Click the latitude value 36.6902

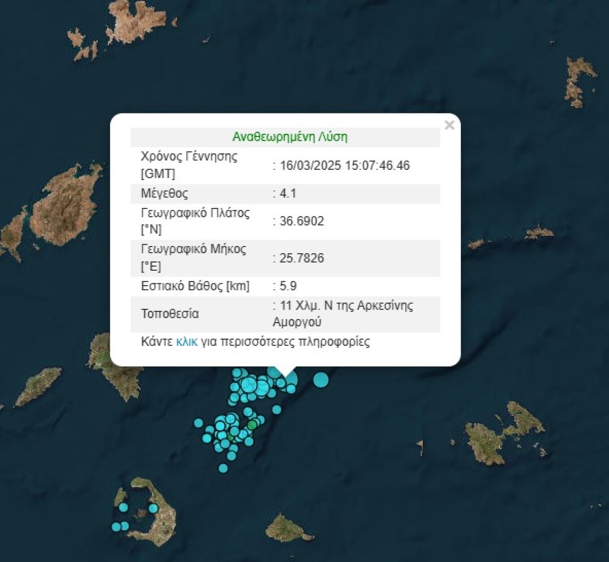(x=301, y=221)
